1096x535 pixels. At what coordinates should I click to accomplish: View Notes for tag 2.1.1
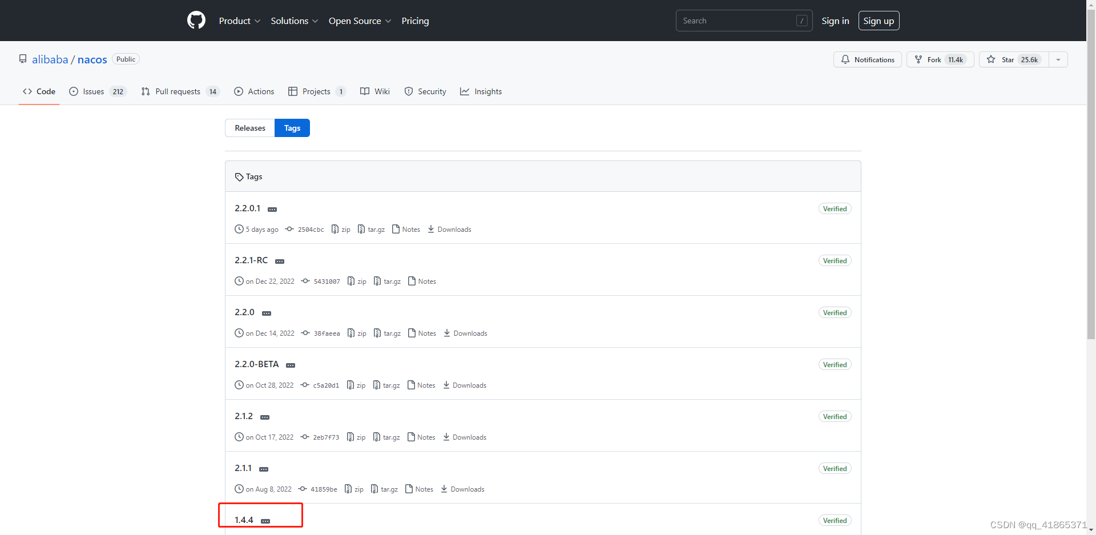[x=419, y=489]
